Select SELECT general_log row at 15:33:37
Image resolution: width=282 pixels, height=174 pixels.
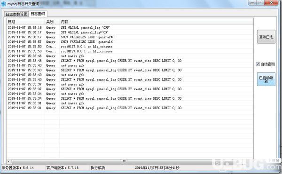pyautogui.click(x=130, y=89)
